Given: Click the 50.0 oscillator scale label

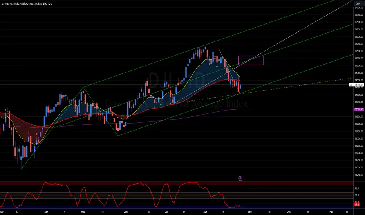Looking at the screenshot, I should (357, 195).
